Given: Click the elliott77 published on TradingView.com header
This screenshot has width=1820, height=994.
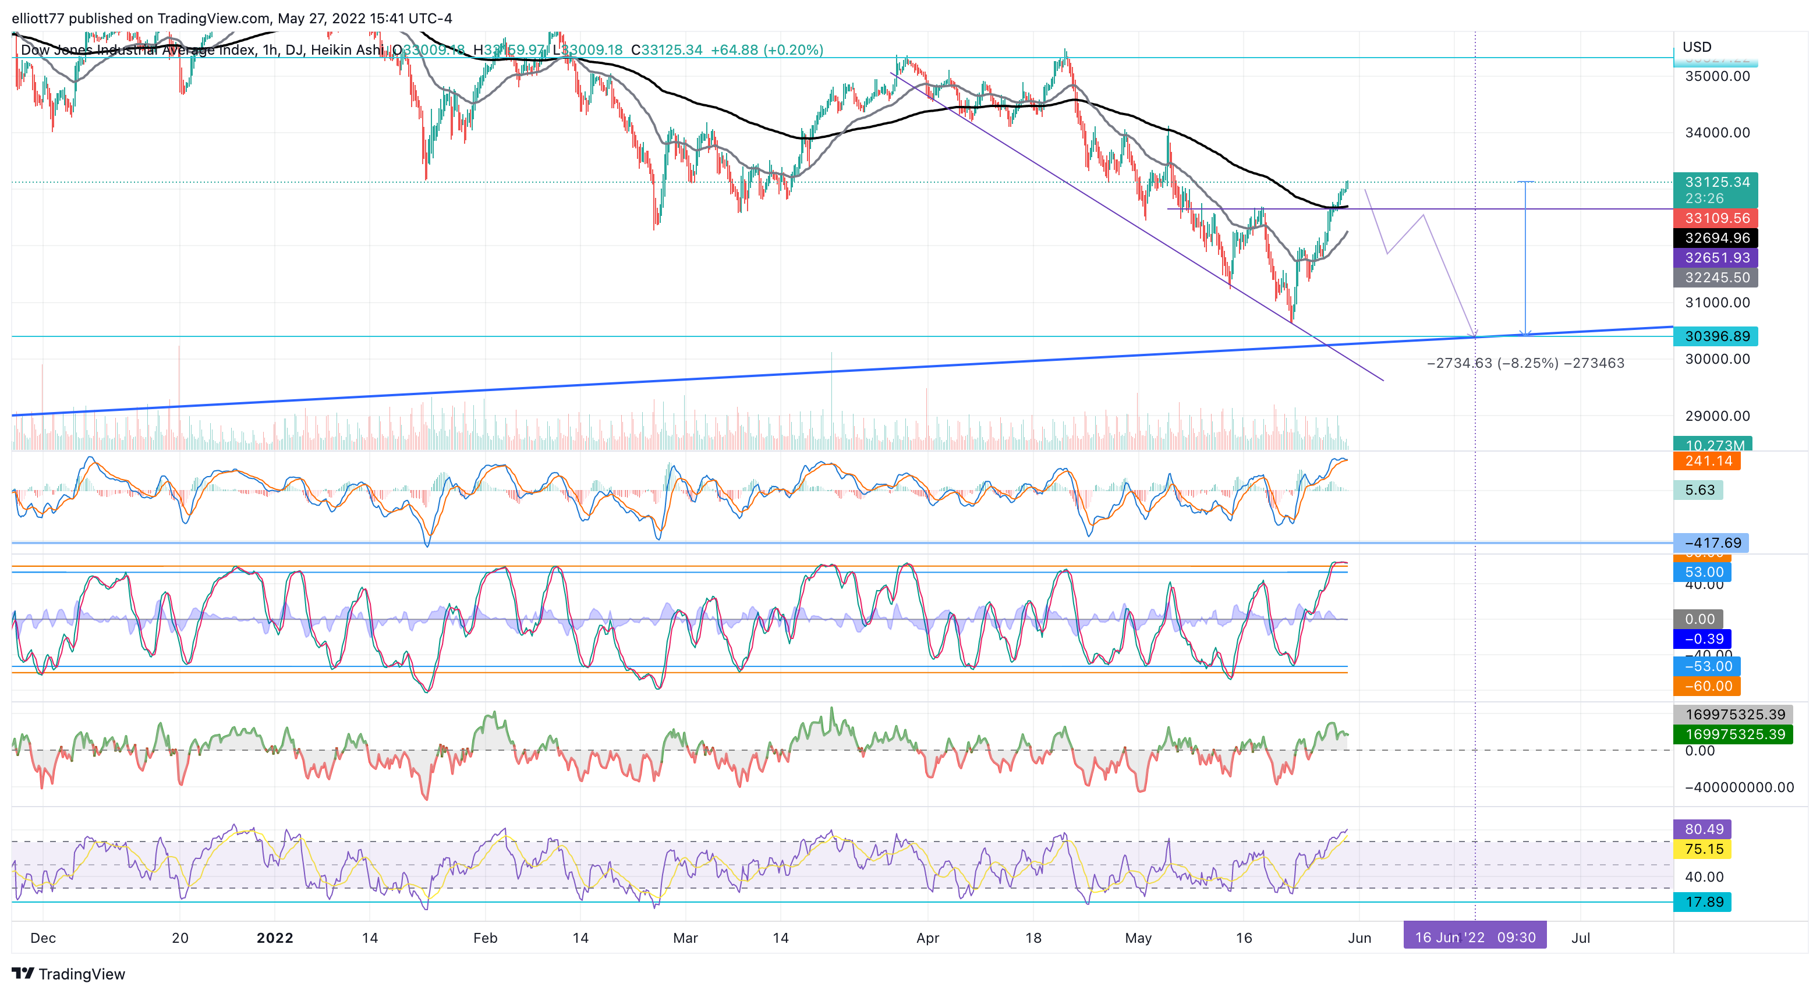Looking at the screenshot, I should (x=232, y=19).
